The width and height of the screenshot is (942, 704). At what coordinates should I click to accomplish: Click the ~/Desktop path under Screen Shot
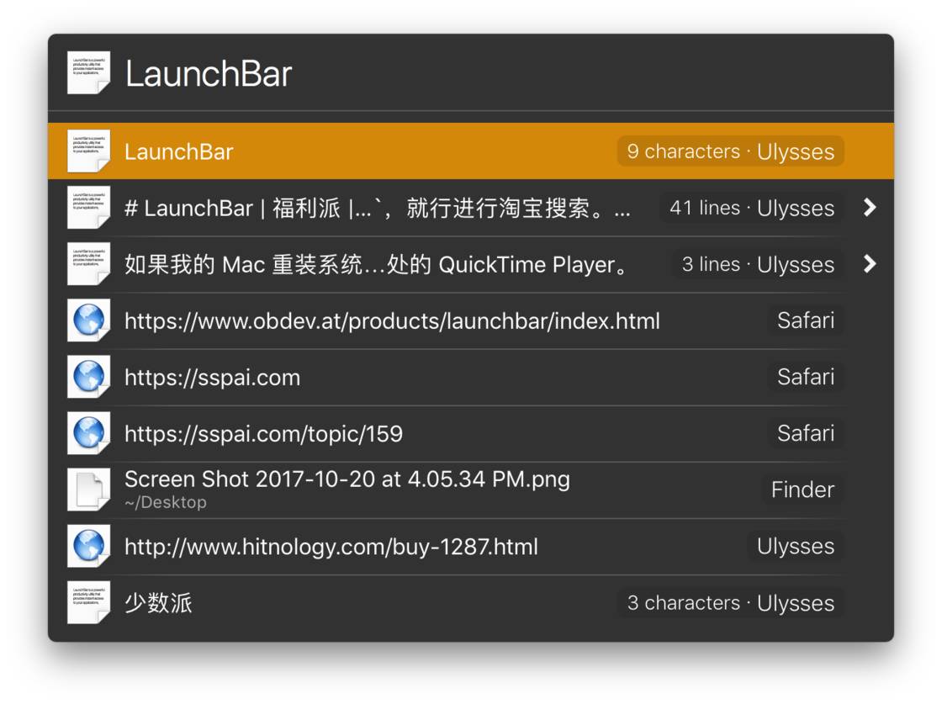[x=165, y=503]
